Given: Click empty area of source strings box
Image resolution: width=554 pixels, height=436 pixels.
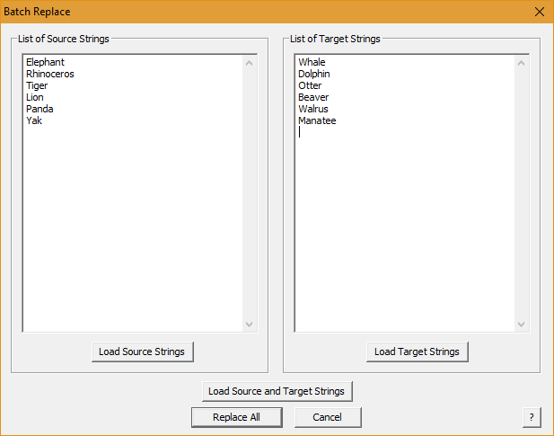Looking at the screenshot, I should pyautogui.click(x=135, y=227).
